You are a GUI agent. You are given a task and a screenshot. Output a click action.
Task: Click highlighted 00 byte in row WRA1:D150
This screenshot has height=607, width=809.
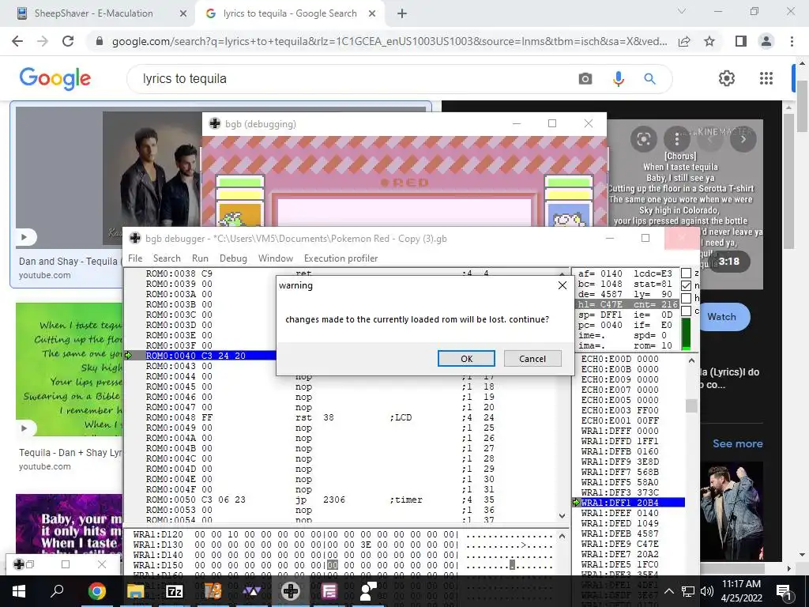[x=333, y=565]
